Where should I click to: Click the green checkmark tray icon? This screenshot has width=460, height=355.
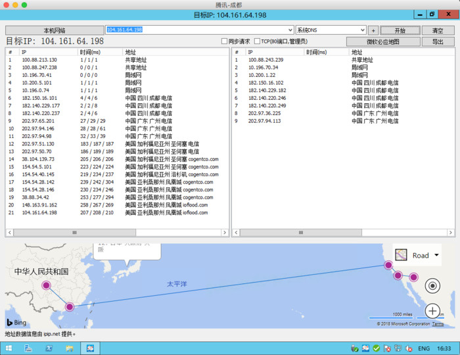point(377,348)
